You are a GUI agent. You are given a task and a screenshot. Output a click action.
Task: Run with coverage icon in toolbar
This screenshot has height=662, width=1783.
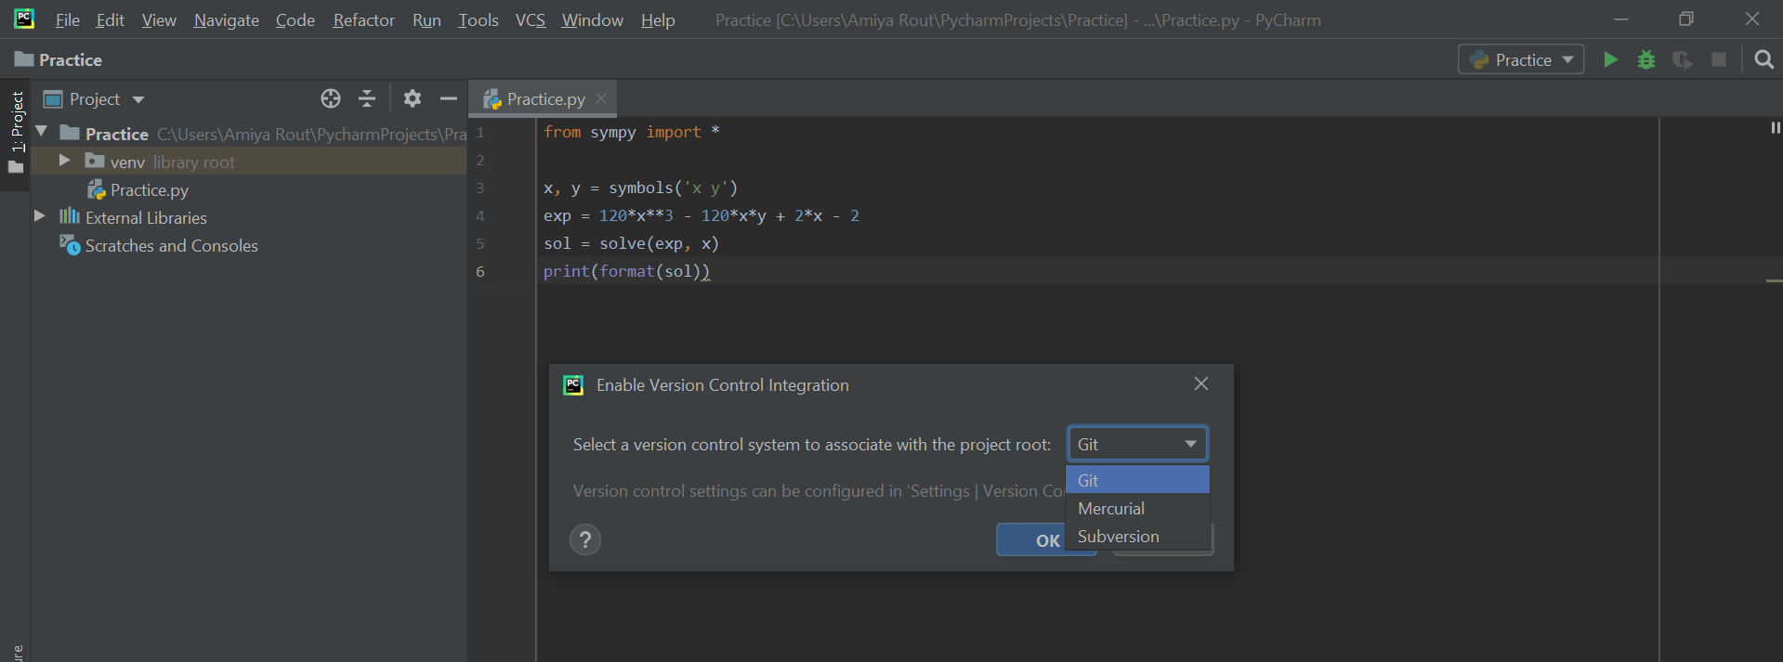[1683, 59]
